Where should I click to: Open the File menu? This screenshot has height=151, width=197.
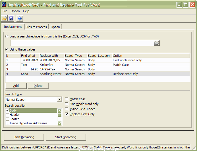coord(5,11)
